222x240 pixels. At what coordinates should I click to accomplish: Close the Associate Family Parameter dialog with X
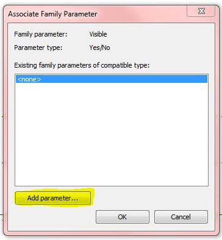[x=201, y=11]
